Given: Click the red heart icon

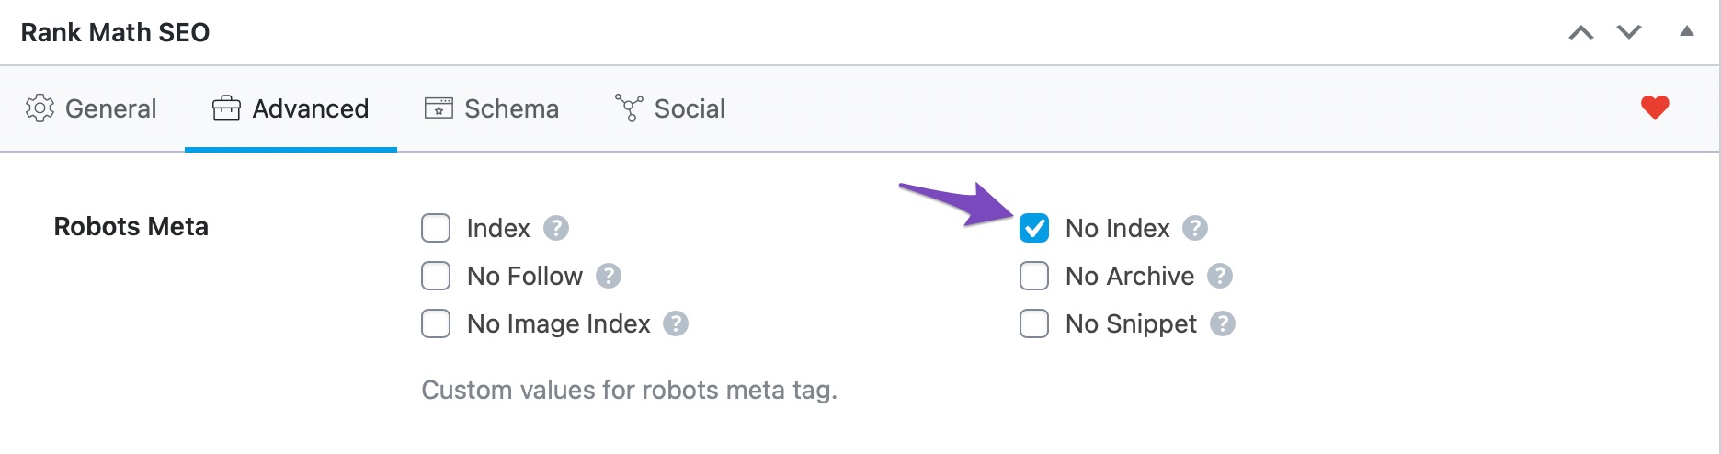Looking at the screenshot, I should (x=1655, y=108).
